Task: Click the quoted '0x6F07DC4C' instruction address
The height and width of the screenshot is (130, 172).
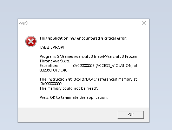Action: [85, 79]
